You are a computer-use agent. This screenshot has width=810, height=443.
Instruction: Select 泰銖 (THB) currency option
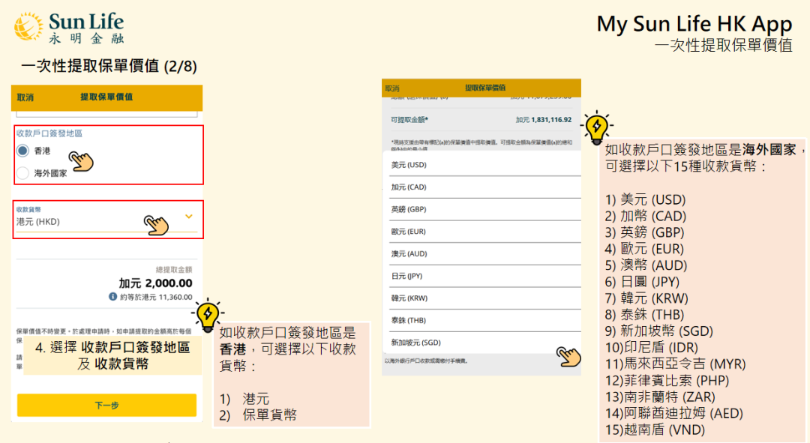coord(409,320)
